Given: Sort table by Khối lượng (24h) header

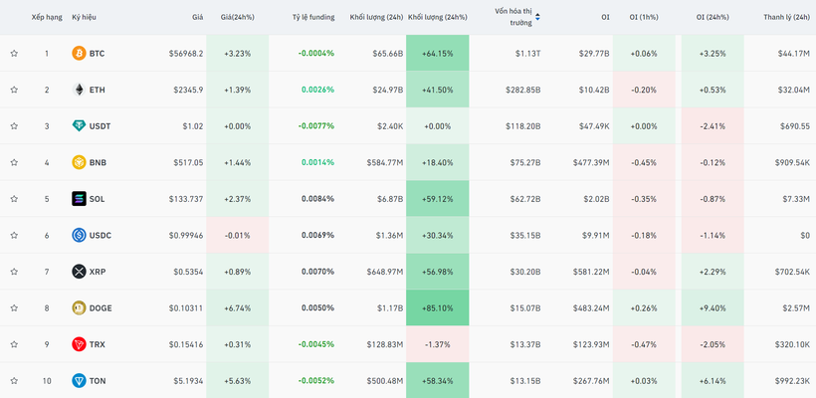Looking at the screenshot, I should click(376, 17).
